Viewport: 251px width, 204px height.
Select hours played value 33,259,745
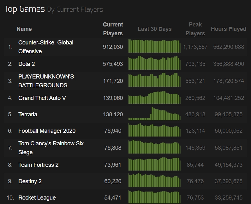[229, 198]
